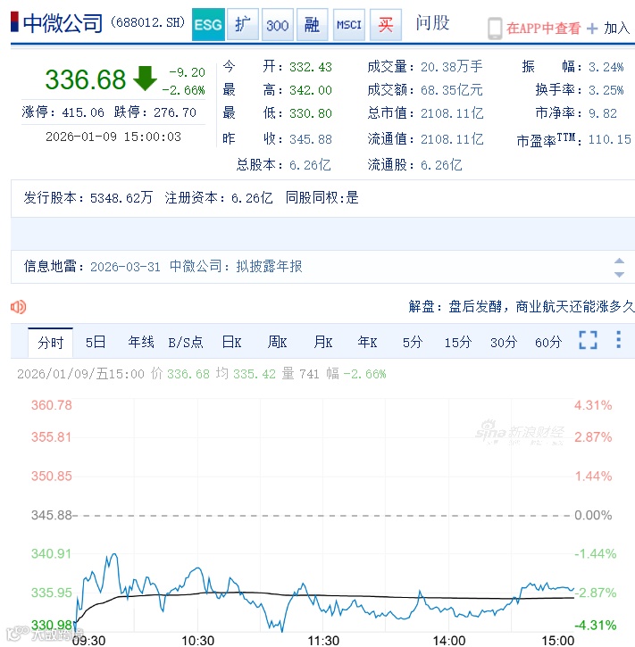Click the 300 index badge
The image size is (635, 647).
point(278,25)
